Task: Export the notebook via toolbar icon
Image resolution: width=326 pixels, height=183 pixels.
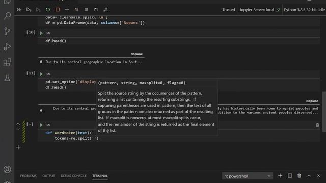Action: point(105,10)
